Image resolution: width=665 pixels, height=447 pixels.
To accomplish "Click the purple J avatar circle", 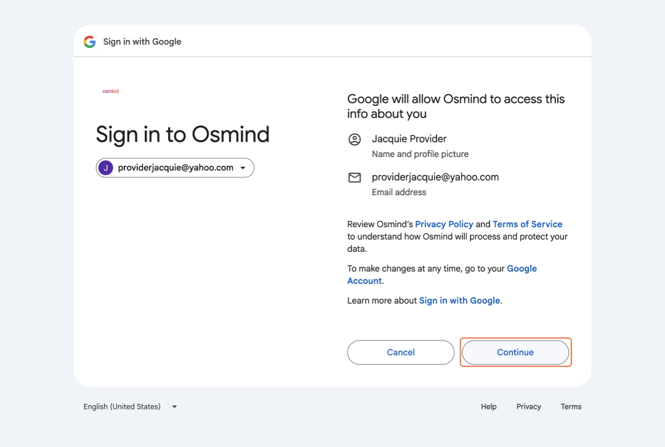I will (x=106, y=168).
